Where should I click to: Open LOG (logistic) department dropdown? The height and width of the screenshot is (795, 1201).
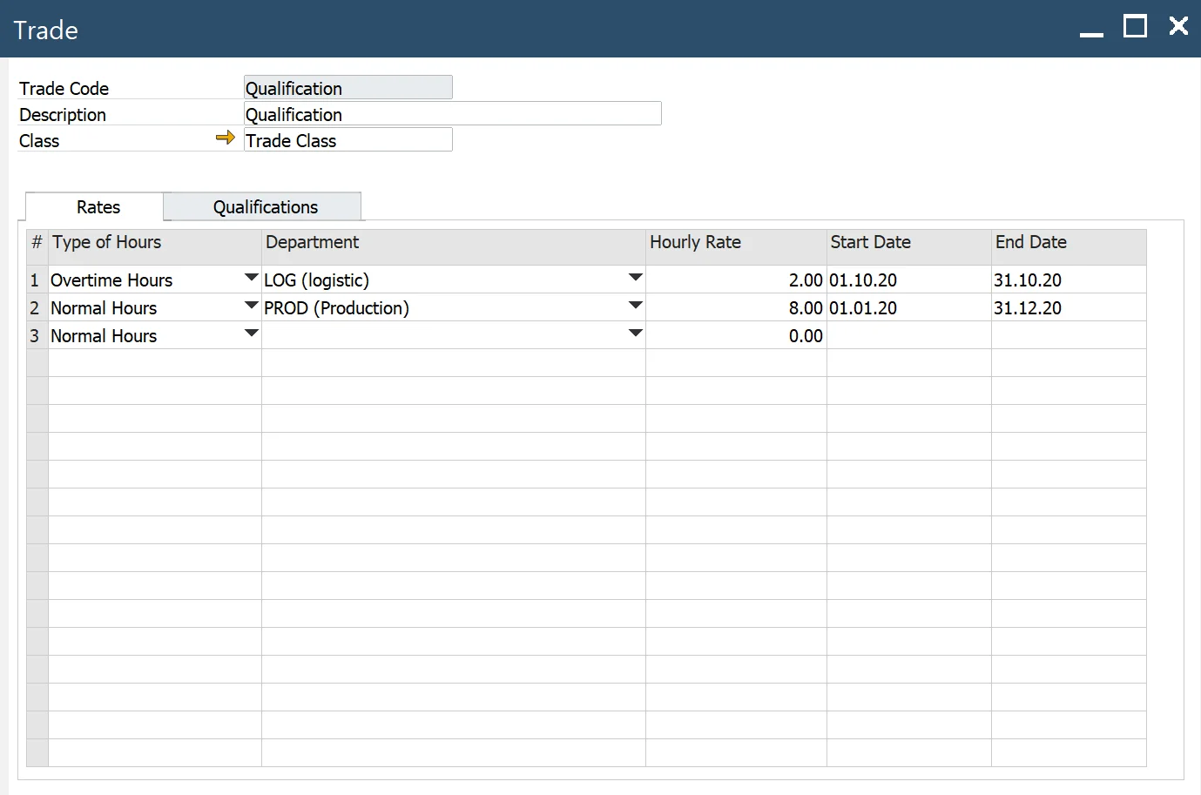pos(635,279)
